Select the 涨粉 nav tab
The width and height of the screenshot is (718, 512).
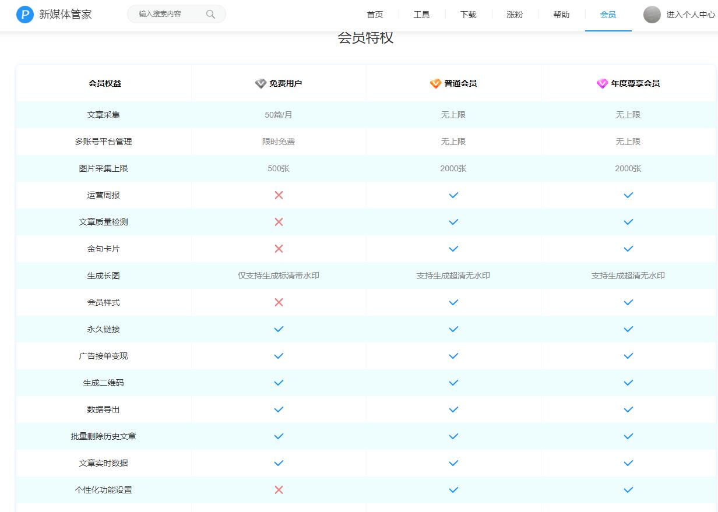pyautogui.click(x=515, y=14)
